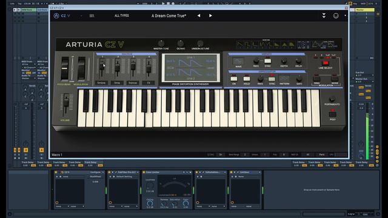388x218 pixels.
Task: Click the Release knob in Color Limiter
Action: pos(164,203)
